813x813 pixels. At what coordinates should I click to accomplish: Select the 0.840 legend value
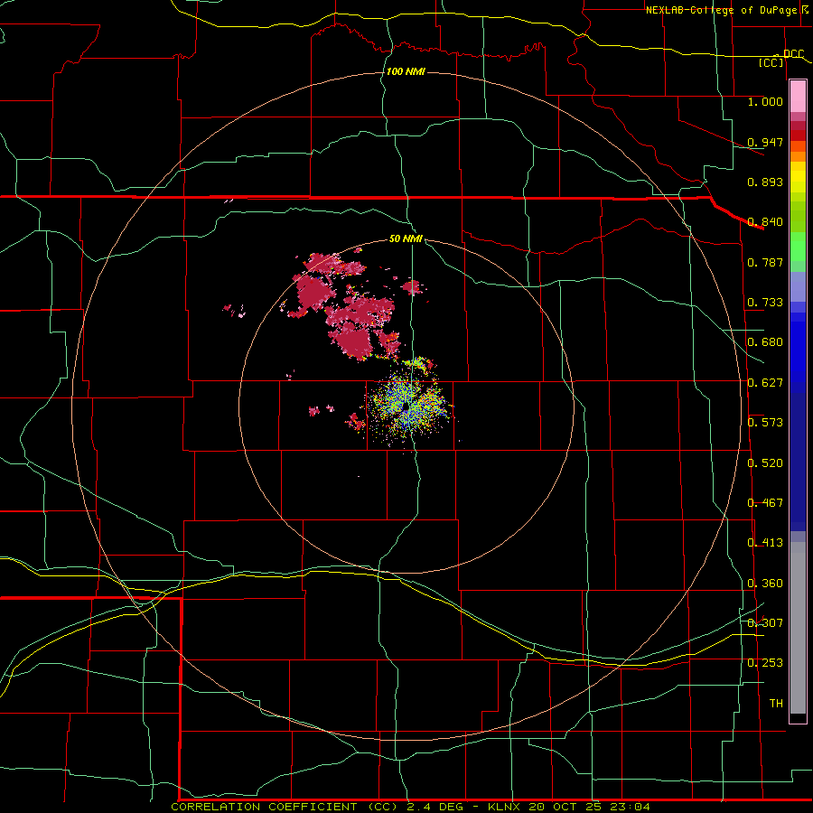pyautogui.click(x=765, y=222)
